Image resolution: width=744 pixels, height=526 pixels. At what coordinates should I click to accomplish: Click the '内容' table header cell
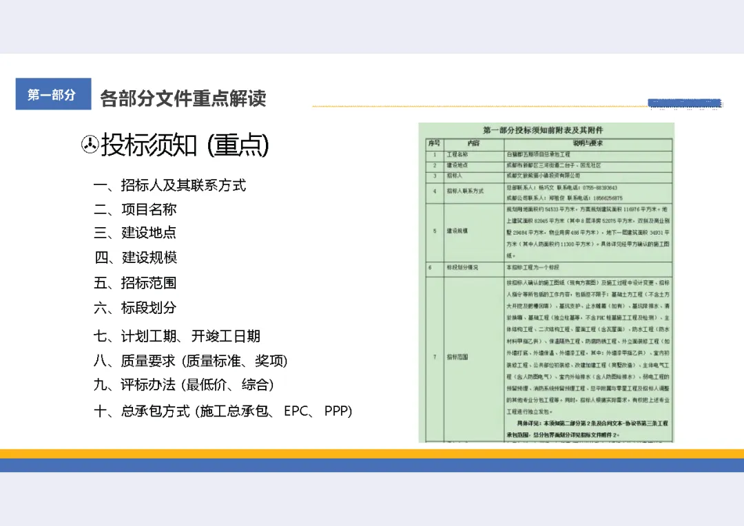pyautogui.click(x=473, y=143)
